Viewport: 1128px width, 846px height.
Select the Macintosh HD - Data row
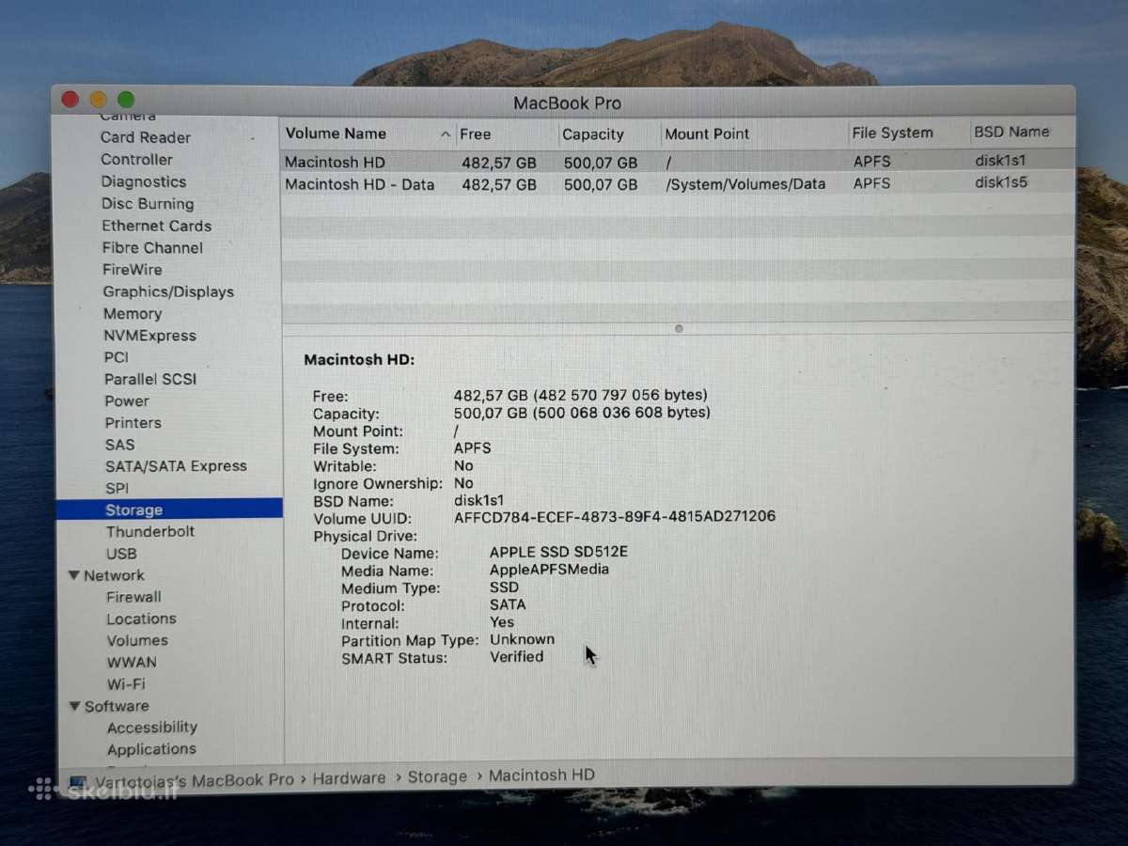point(677,183)
